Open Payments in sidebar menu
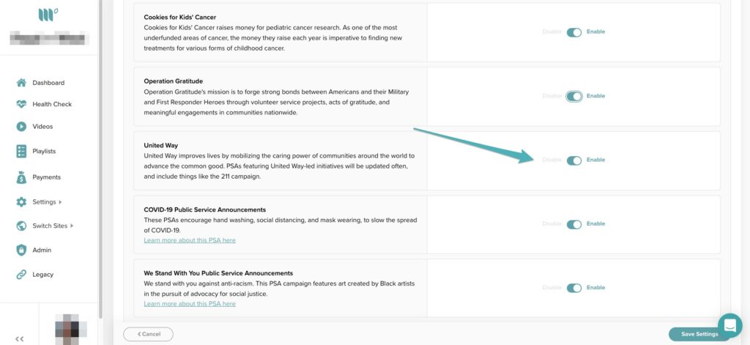Screen dimensions: 750x345 pos(46,177)
